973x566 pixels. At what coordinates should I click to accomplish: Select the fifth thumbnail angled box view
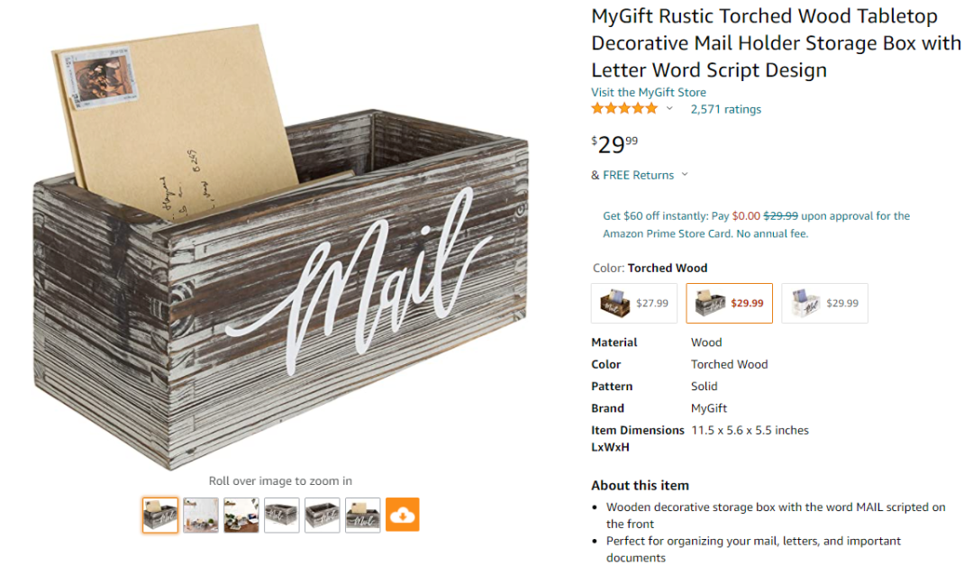pyautogui.click(x=323, y=515)
